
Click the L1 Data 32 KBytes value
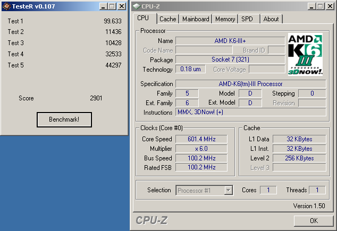299,139
